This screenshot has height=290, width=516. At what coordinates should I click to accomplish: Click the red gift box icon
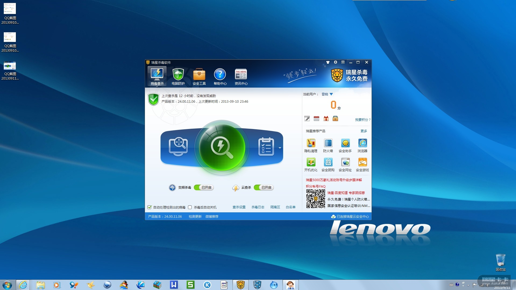(x=326, y=119)
